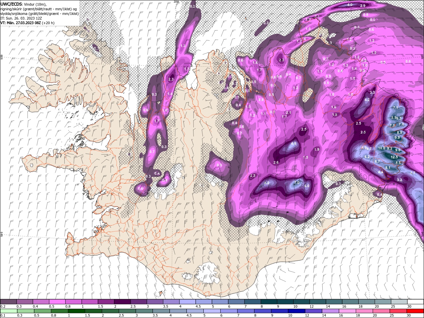The width and height of the screenshot is (424, 318).
Task: Click the 7.1 snowfall value on the map
Action: tap(395, 108)
